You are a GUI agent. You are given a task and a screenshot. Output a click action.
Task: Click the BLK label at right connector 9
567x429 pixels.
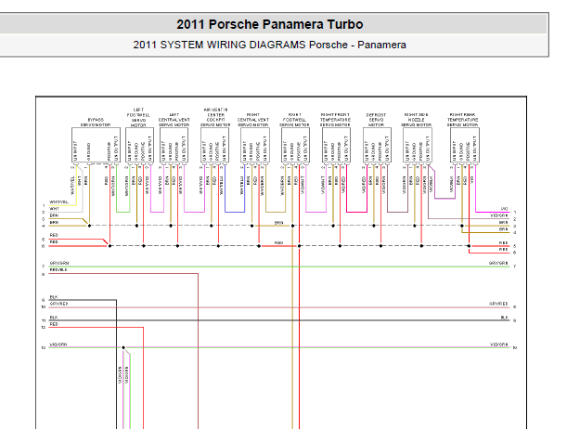(x=505, y=318)
